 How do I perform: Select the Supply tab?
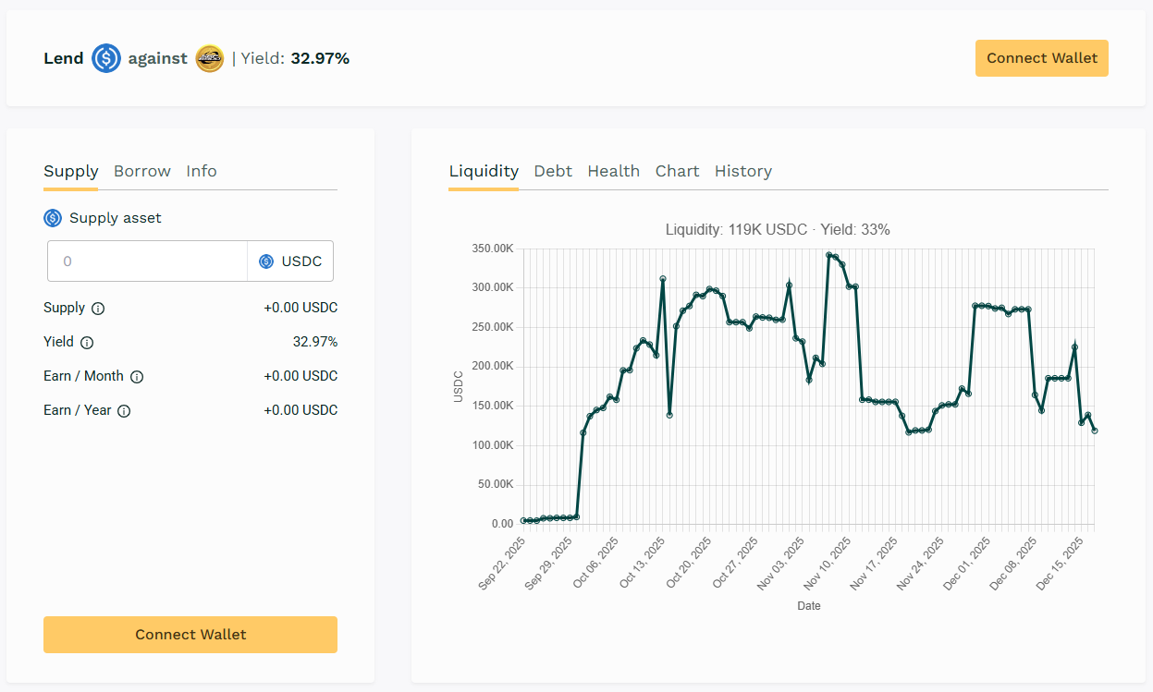(70, 171)
